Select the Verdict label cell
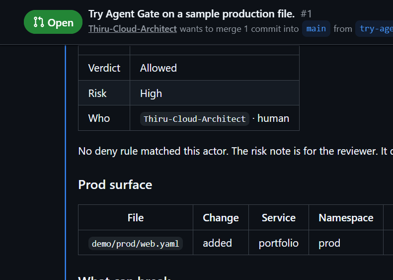This screenshot has width=393, height=280. (104, 68)
